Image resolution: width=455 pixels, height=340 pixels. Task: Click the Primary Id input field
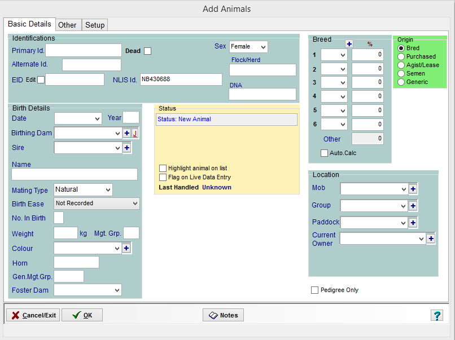pos(84,50)
